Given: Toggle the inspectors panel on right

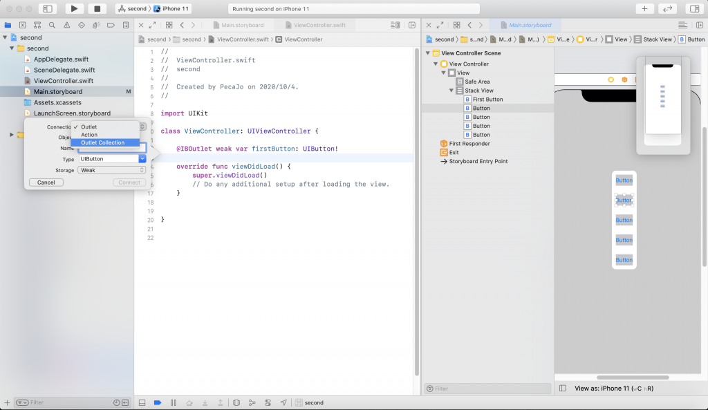Looking at the screenshot, I should (693, 9).
